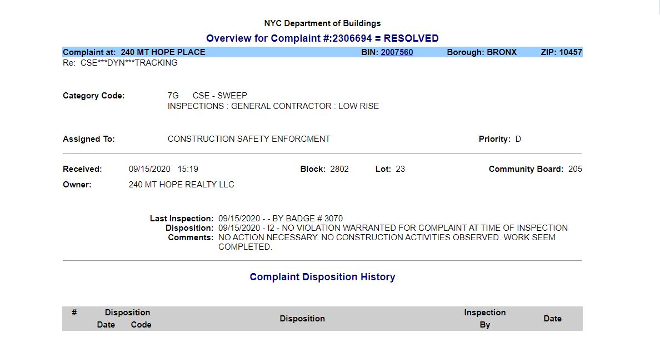Select the 'Re: CSE***DYN***TRACKING' line
This screenshot has width=660, height=357.
click(x=120, y=63)
